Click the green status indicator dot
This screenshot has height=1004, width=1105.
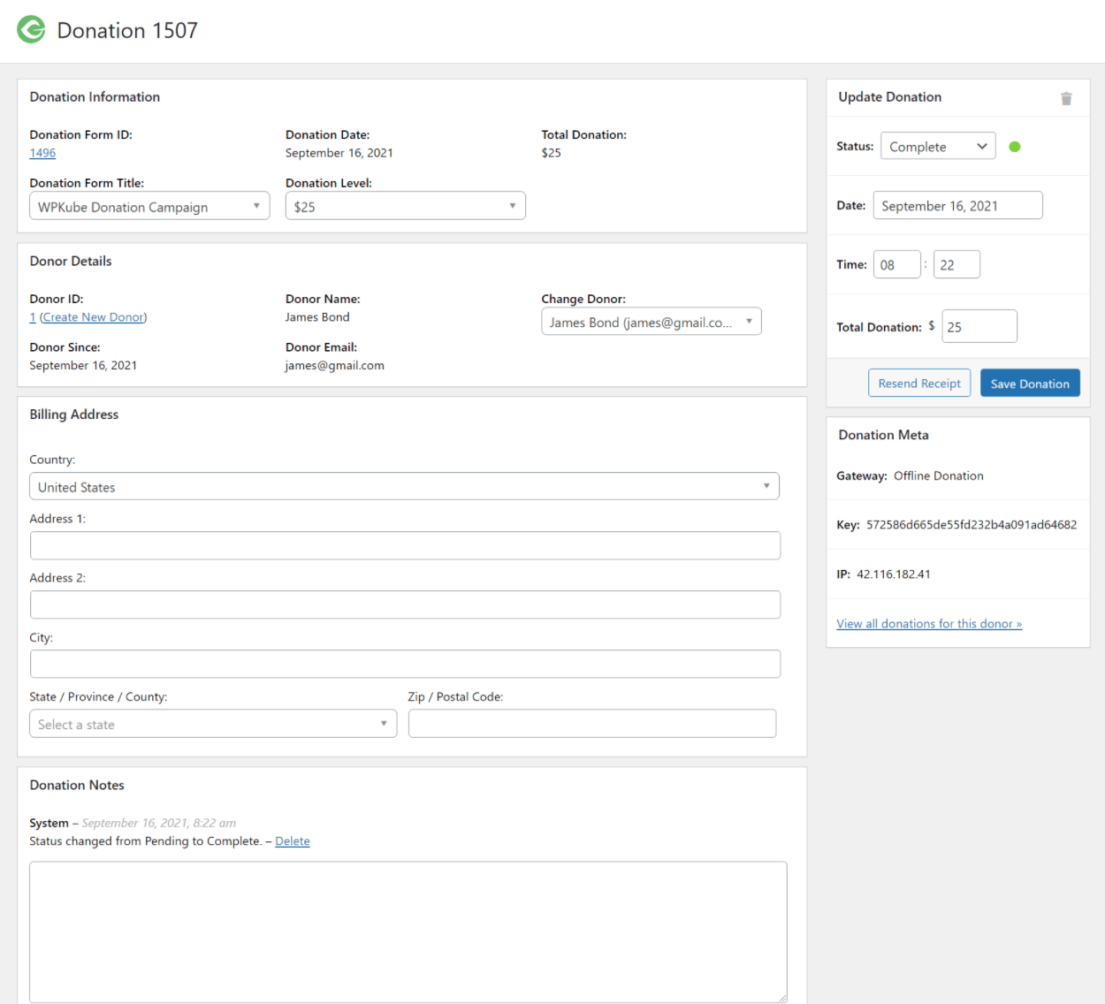pos(1015,147)
